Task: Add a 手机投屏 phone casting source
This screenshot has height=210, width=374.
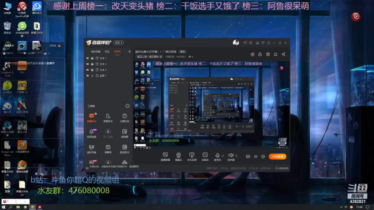Action: [x=192, y=157]
